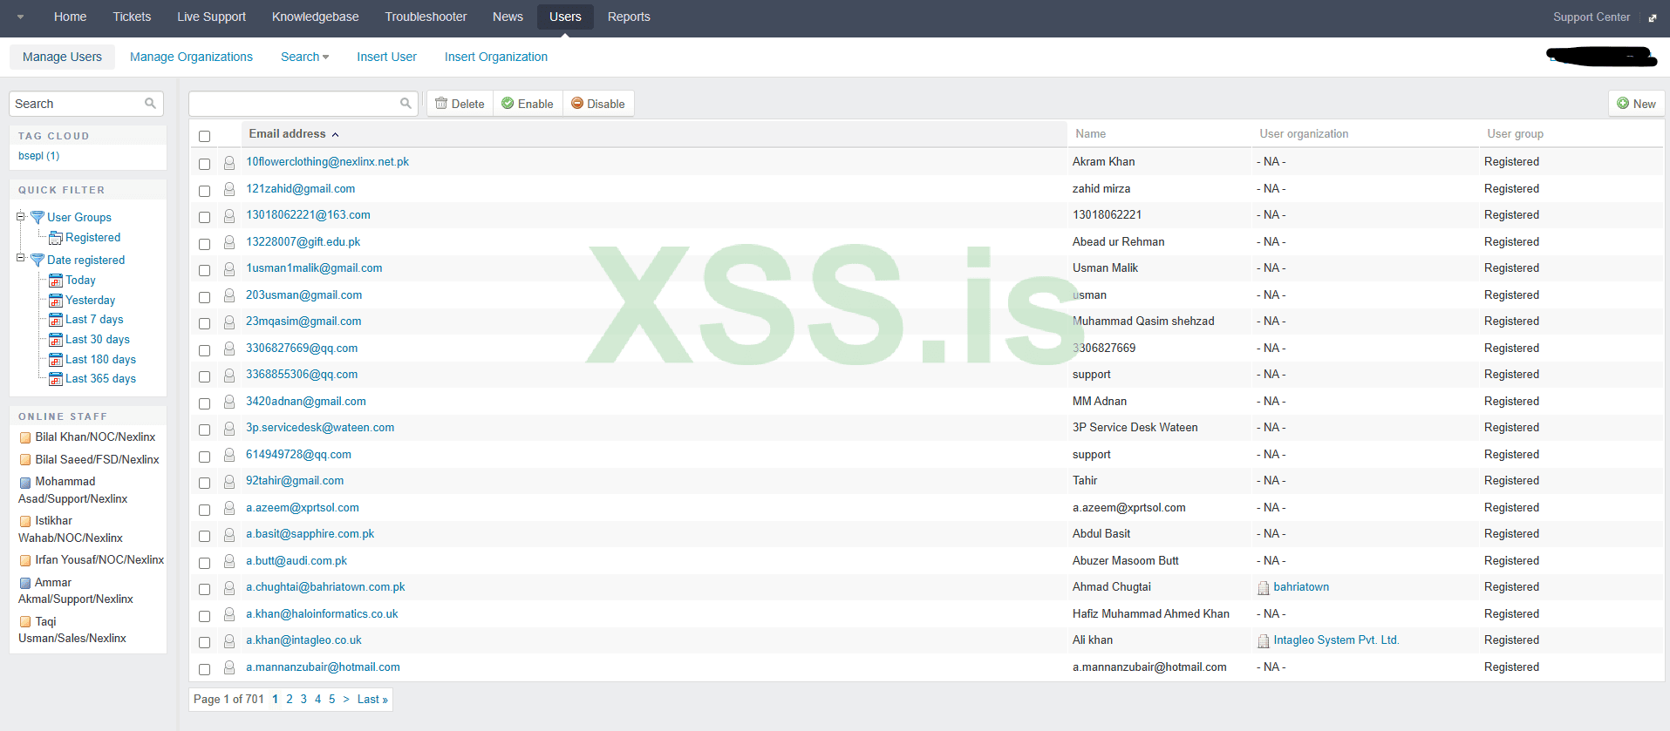The image size is (1670, 731).
Task: Open the Insert User tab
Action: (386, 57)
